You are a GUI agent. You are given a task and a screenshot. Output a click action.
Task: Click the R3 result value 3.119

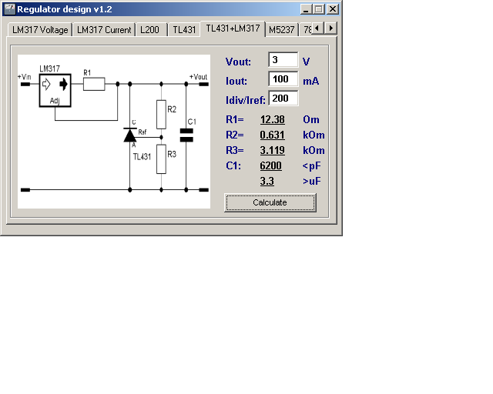tap(273, 150)
